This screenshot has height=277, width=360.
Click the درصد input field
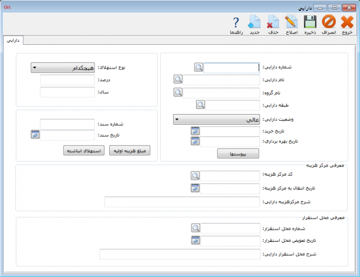point(67,80)
